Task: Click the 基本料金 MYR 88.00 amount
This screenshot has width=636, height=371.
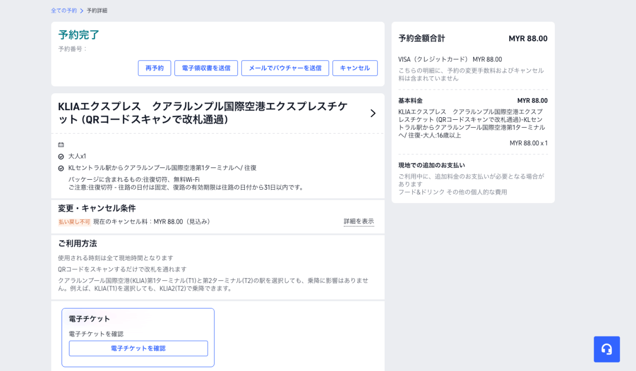Action: (533, 101)
